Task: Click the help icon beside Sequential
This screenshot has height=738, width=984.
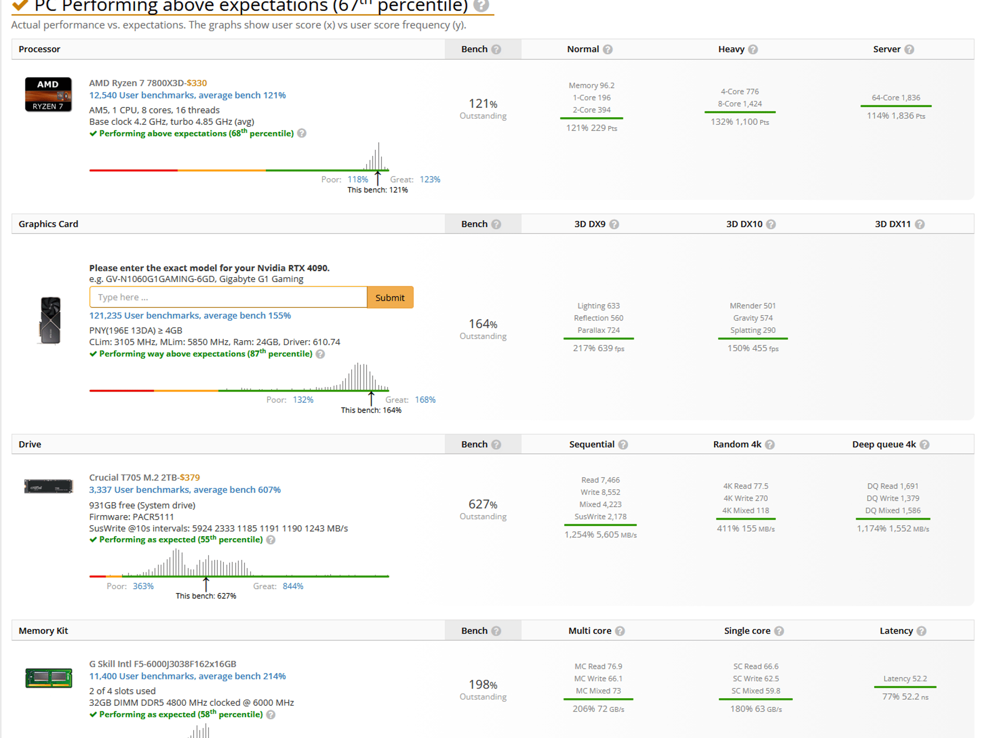Action: [623, 444]
